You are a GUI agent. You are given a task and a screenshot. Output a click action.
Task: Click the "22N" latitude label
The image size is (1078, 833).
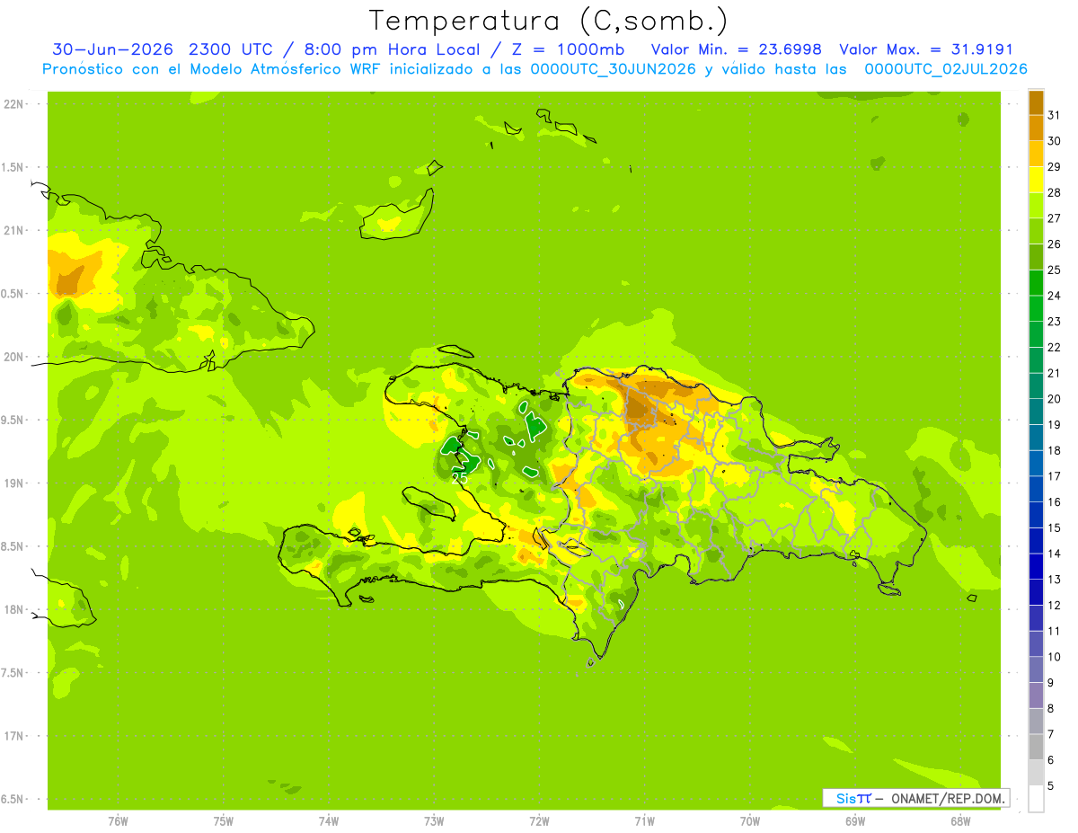click(x=13, y=104)
